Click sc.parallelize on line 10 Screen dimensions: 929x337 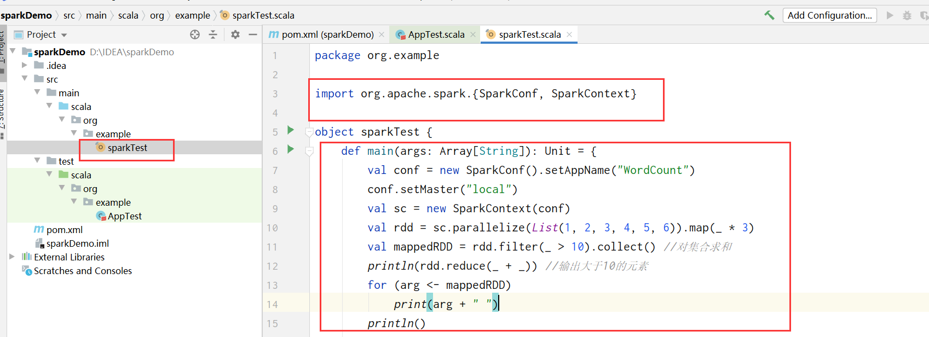[478, 228]
